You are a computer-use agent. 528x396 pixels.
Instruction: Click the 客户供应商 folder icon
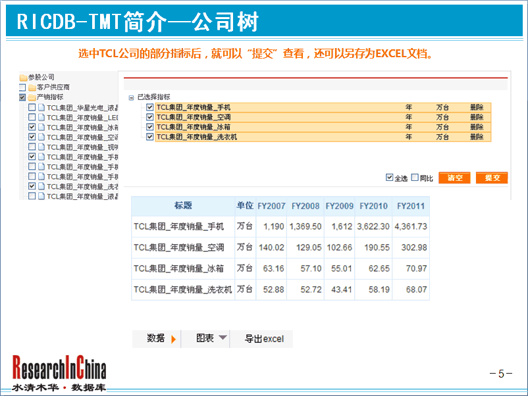coord(32,87)
